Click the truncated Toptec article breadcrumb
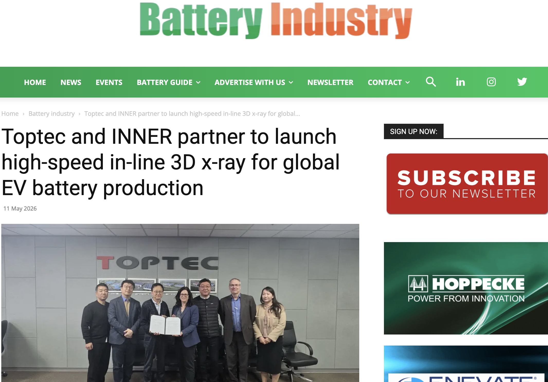The image size is (548, 382). point(192,113)
